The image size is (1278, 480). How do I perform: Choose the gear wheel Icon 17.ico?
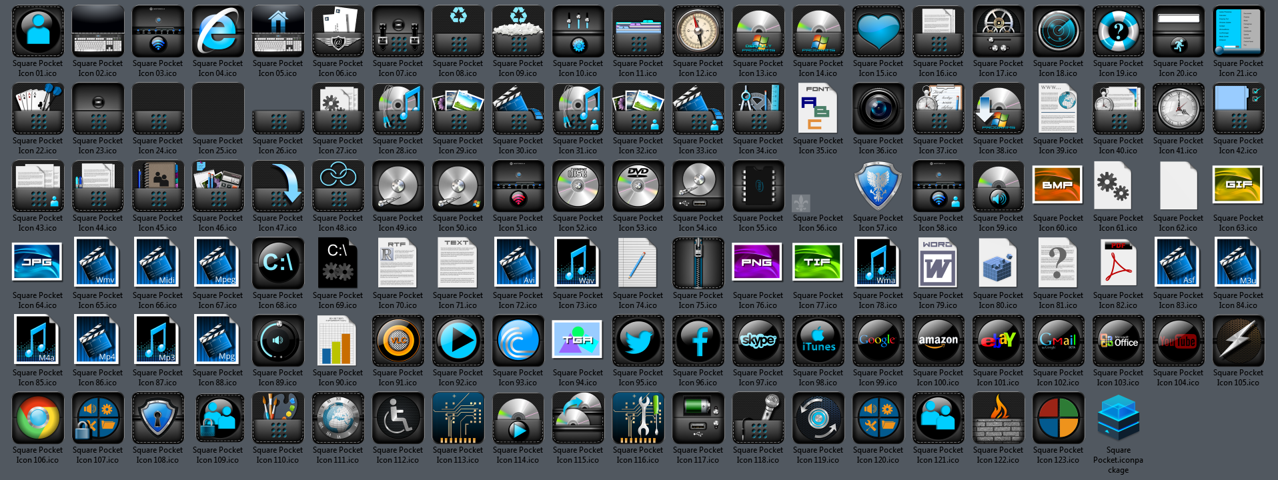(x=999, y=31)
